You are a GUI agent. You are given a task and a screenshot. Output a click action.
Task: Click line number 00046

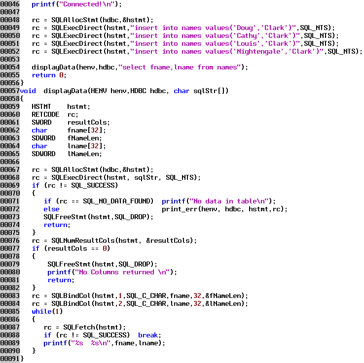(x=10, y=4)
